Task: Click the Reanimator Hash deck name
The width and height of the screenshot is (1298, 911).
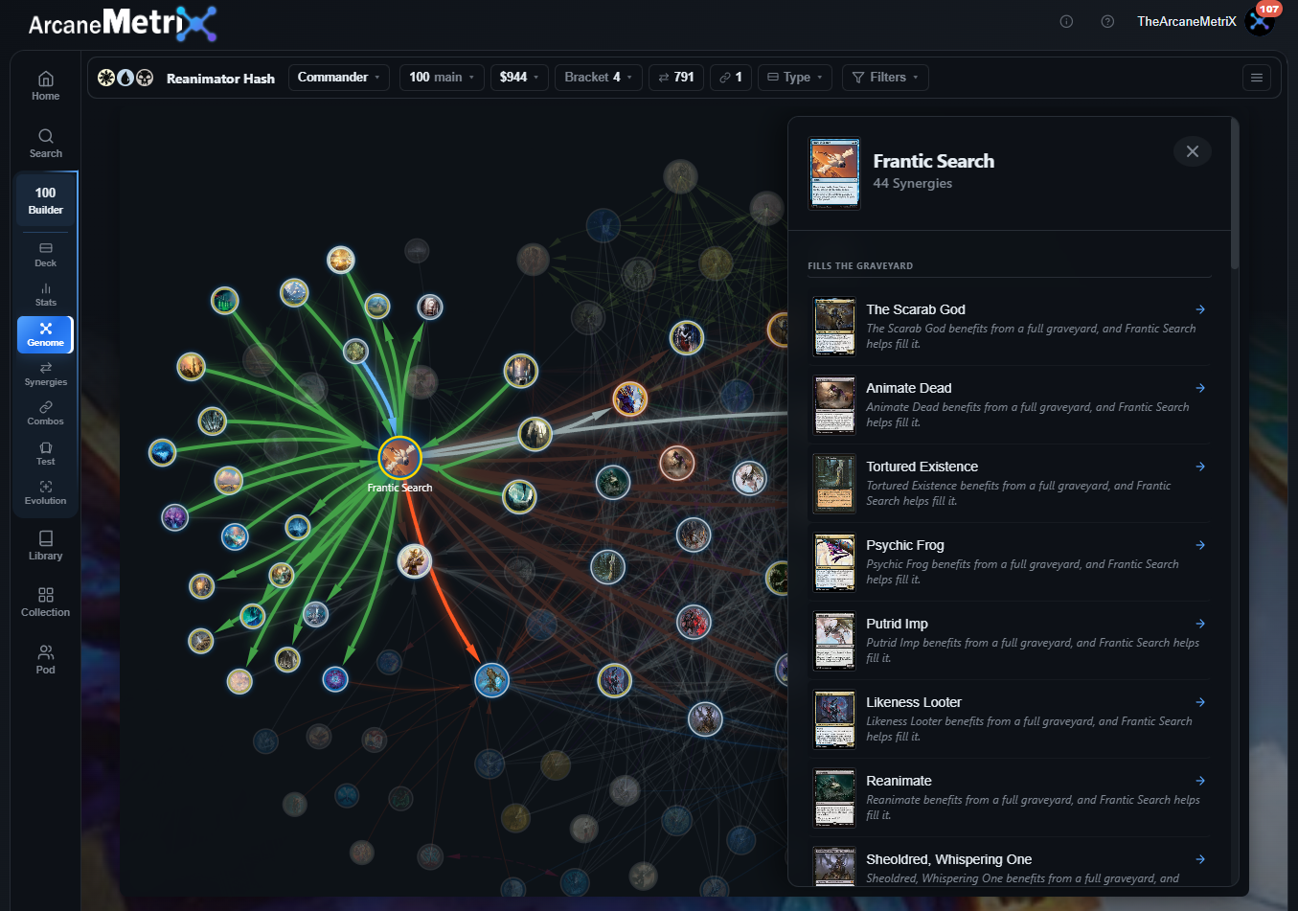Action: click(x=220, y=79)
